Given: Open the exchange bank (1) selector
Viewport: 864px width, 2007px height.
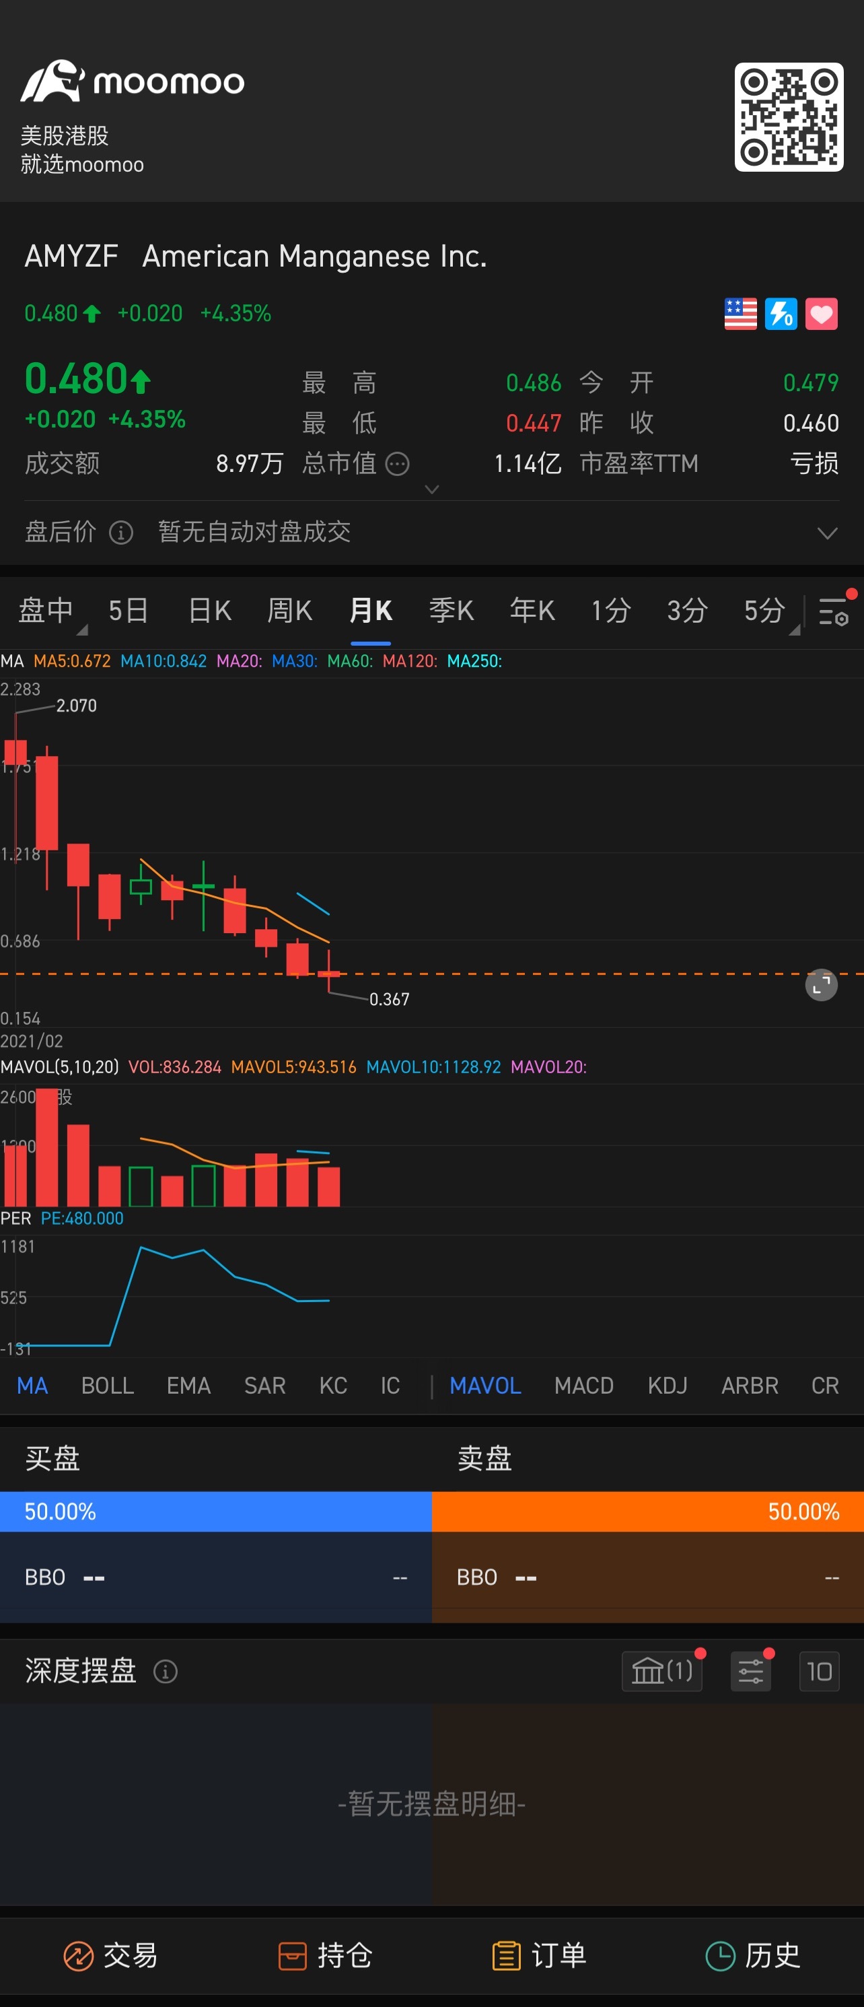Looking at the screenshot, I should 661,1671.
